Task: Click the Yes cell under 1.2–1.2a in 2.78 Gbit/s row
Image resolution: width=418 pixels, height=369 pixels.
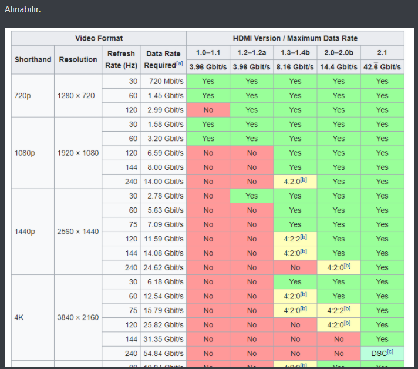Action: 251,196
